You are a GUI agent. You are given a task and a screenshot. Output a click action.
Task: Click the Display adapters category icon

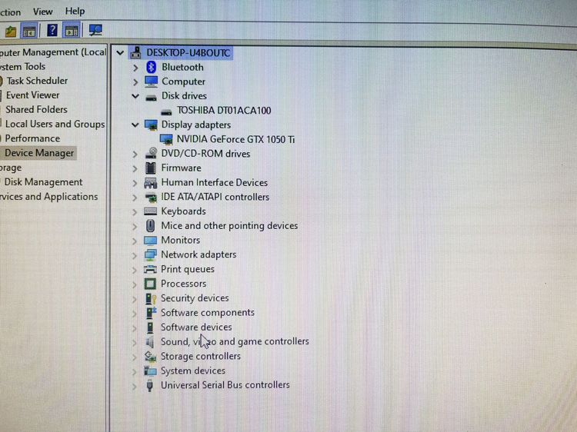tap(151, 125)
